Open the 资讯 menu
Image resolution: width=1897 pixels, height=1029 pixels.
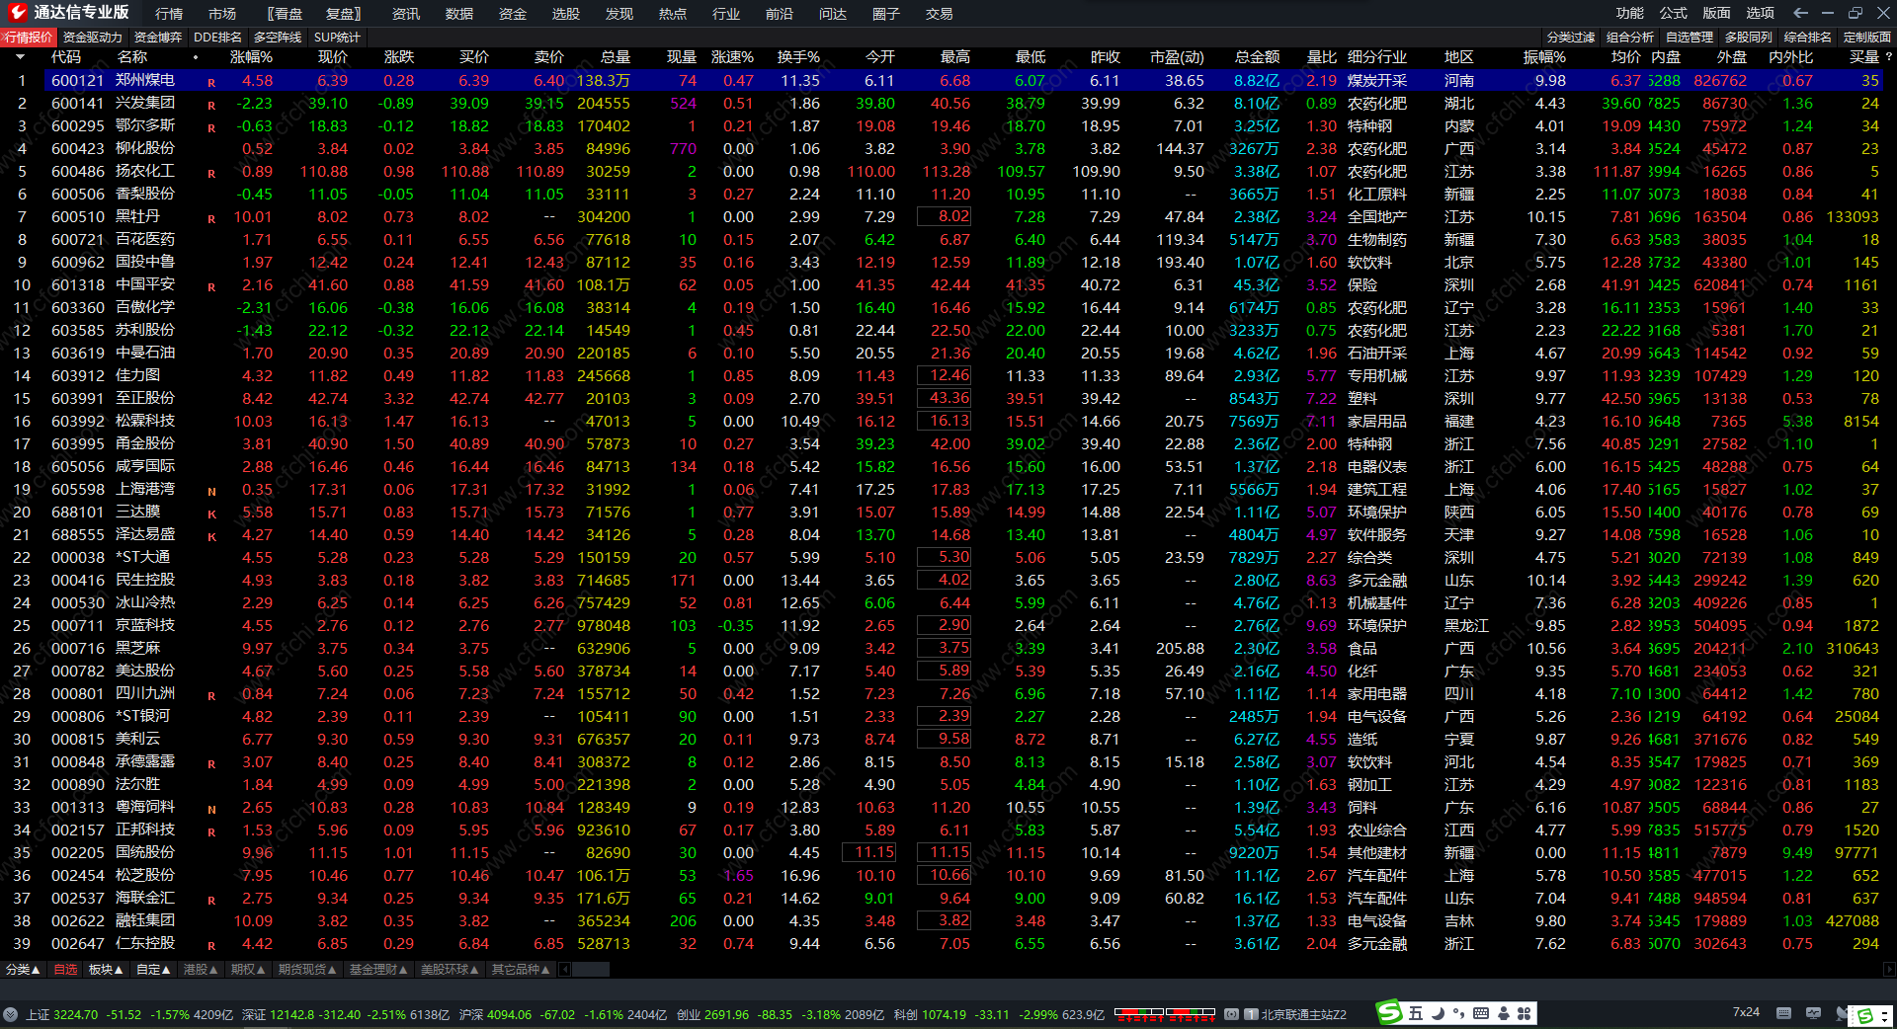click(x=406, y=14)
